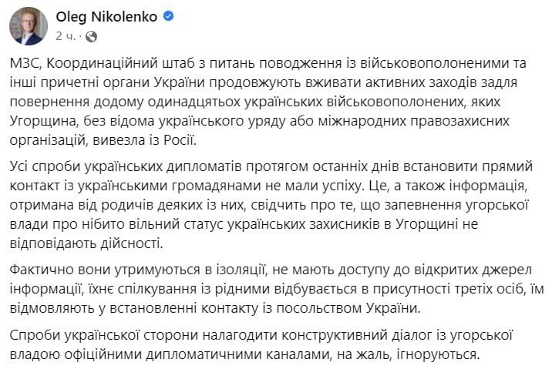Open the post timestamp "2 ч."

point(66,36)
